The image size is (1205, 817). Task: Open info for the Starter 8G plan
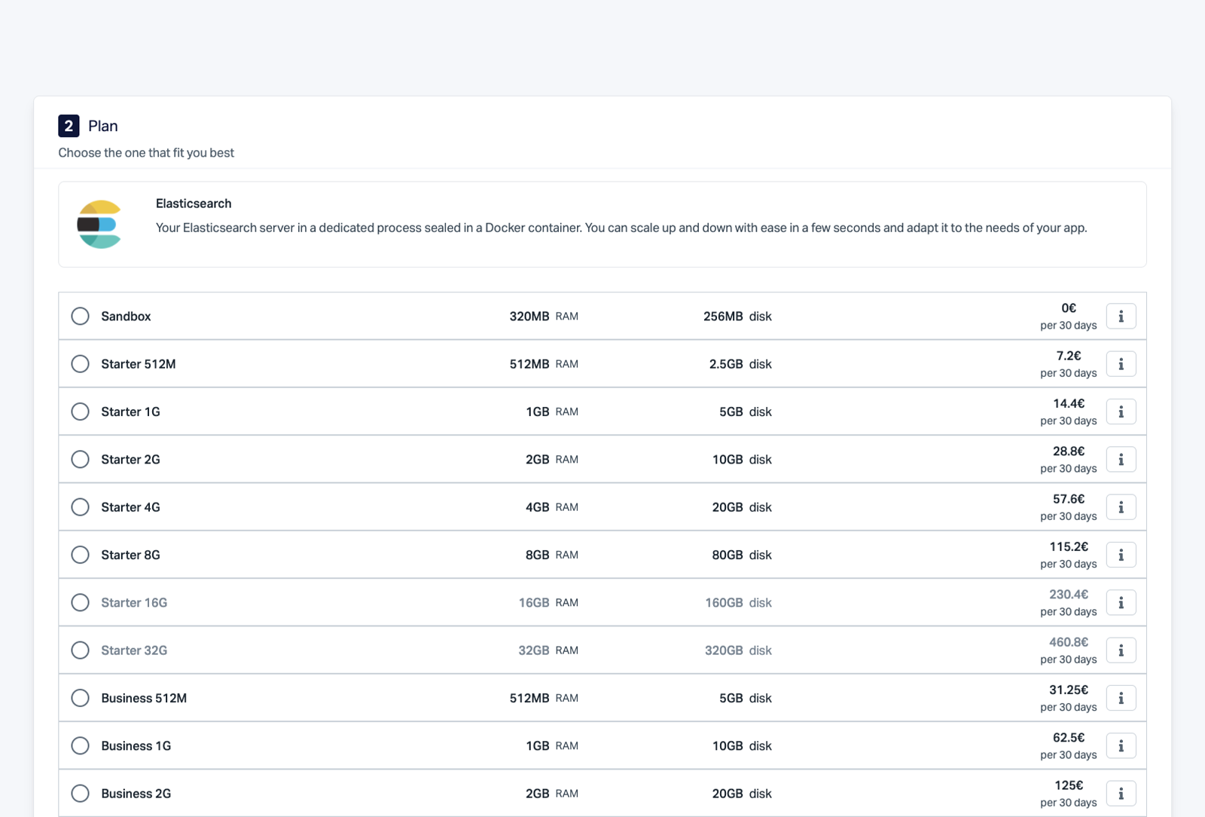1121,555
